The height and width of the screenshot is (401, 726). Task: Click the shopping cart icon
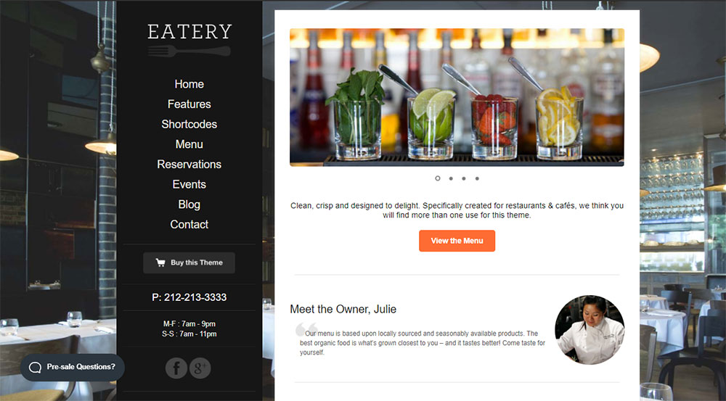coord(160,262)
